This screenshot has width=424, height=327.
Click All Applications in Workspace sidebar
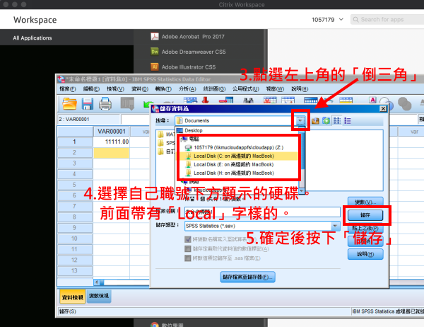tap(33, 38)
